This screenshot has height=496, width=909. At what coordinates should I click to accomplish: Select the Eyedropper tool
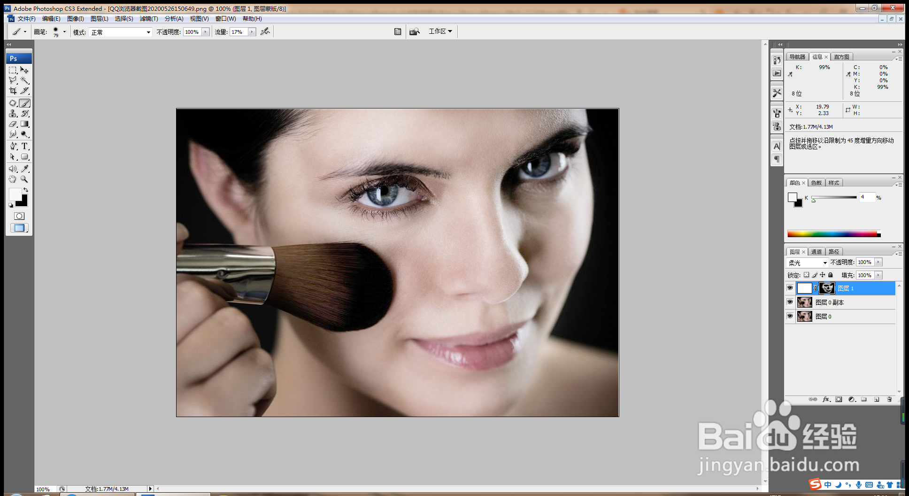24,169
